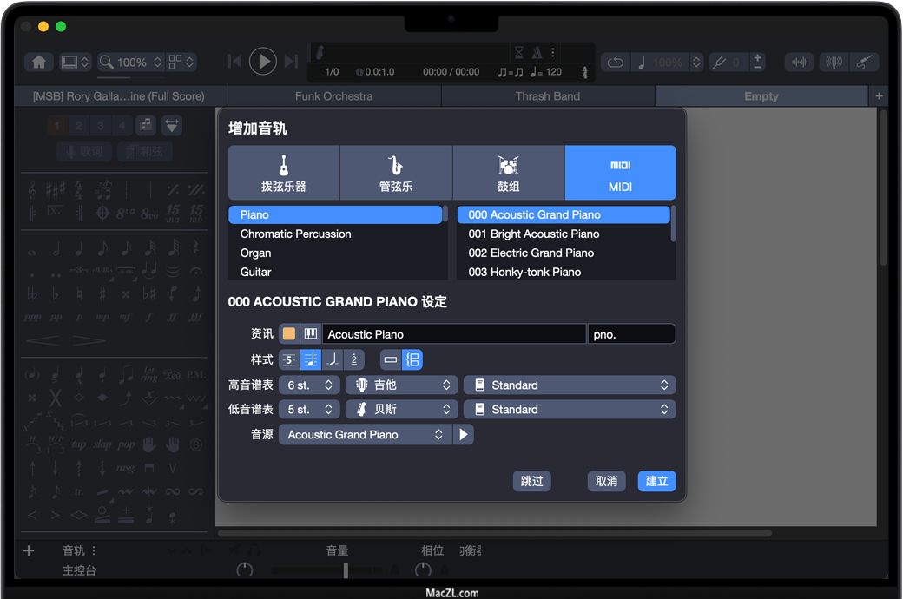
Task: Pick the Drums kit category
Action: click(x=508, y=173)
